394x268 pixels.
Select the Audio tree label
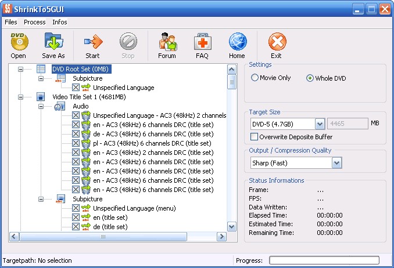click(x=81, y=106)
